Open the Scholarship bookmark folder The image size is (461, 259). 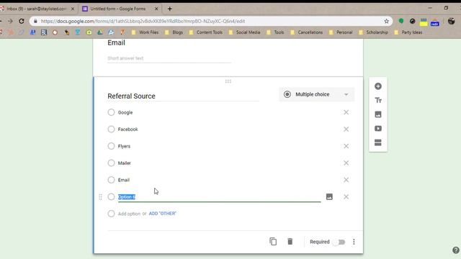pos(373,32)
